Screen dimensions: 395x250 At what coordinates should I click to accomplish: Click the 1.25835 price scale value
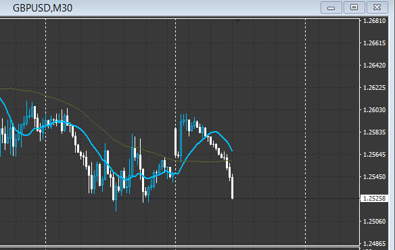(374, 132)
